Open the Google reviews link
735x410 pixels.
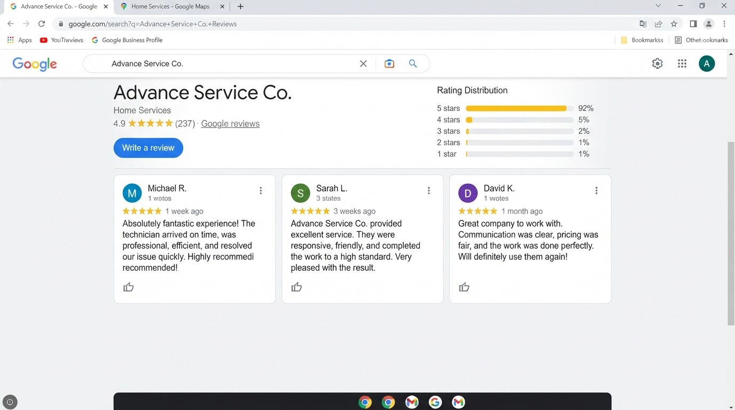[x=230, y=123]
